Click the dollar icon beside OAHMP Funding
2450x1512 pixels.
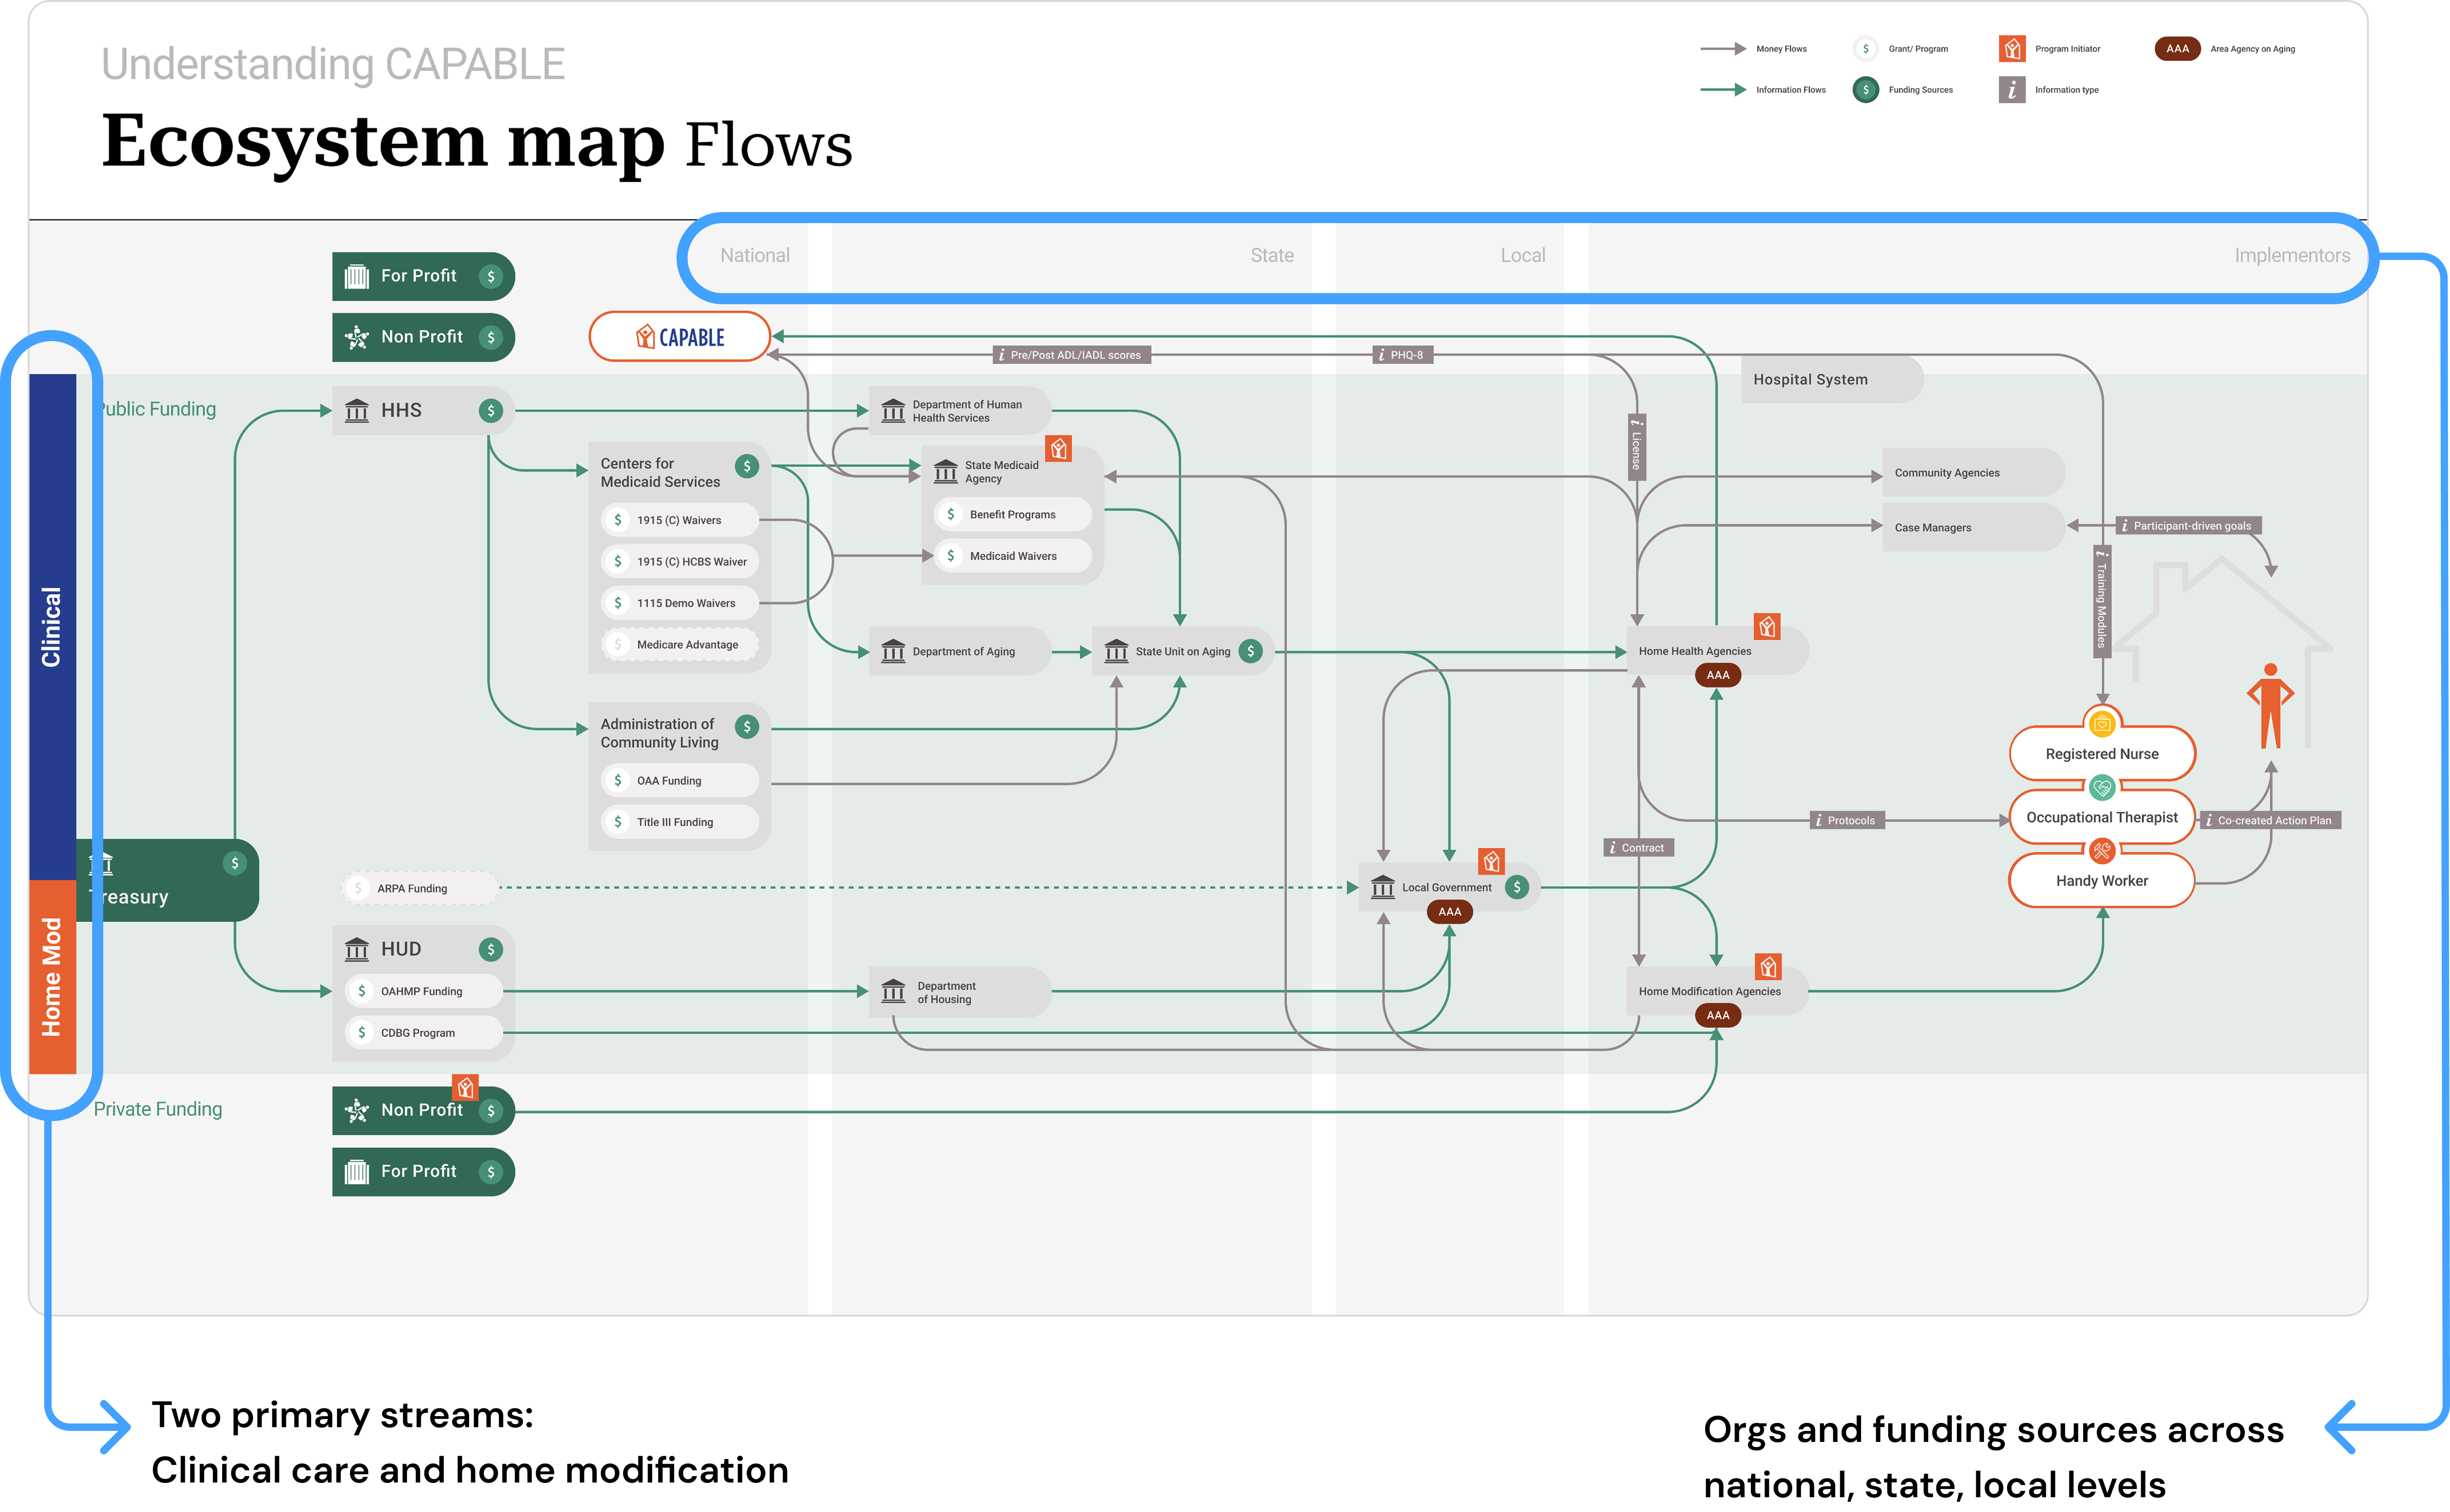[x=362, y=991]
